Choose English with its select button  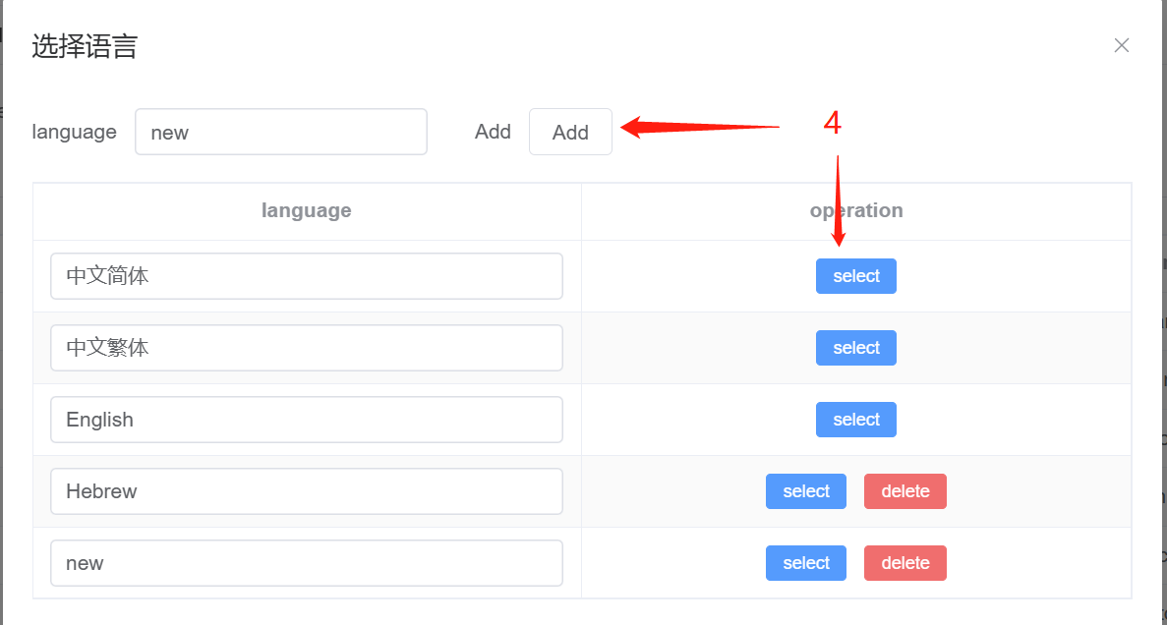(855, 420)
